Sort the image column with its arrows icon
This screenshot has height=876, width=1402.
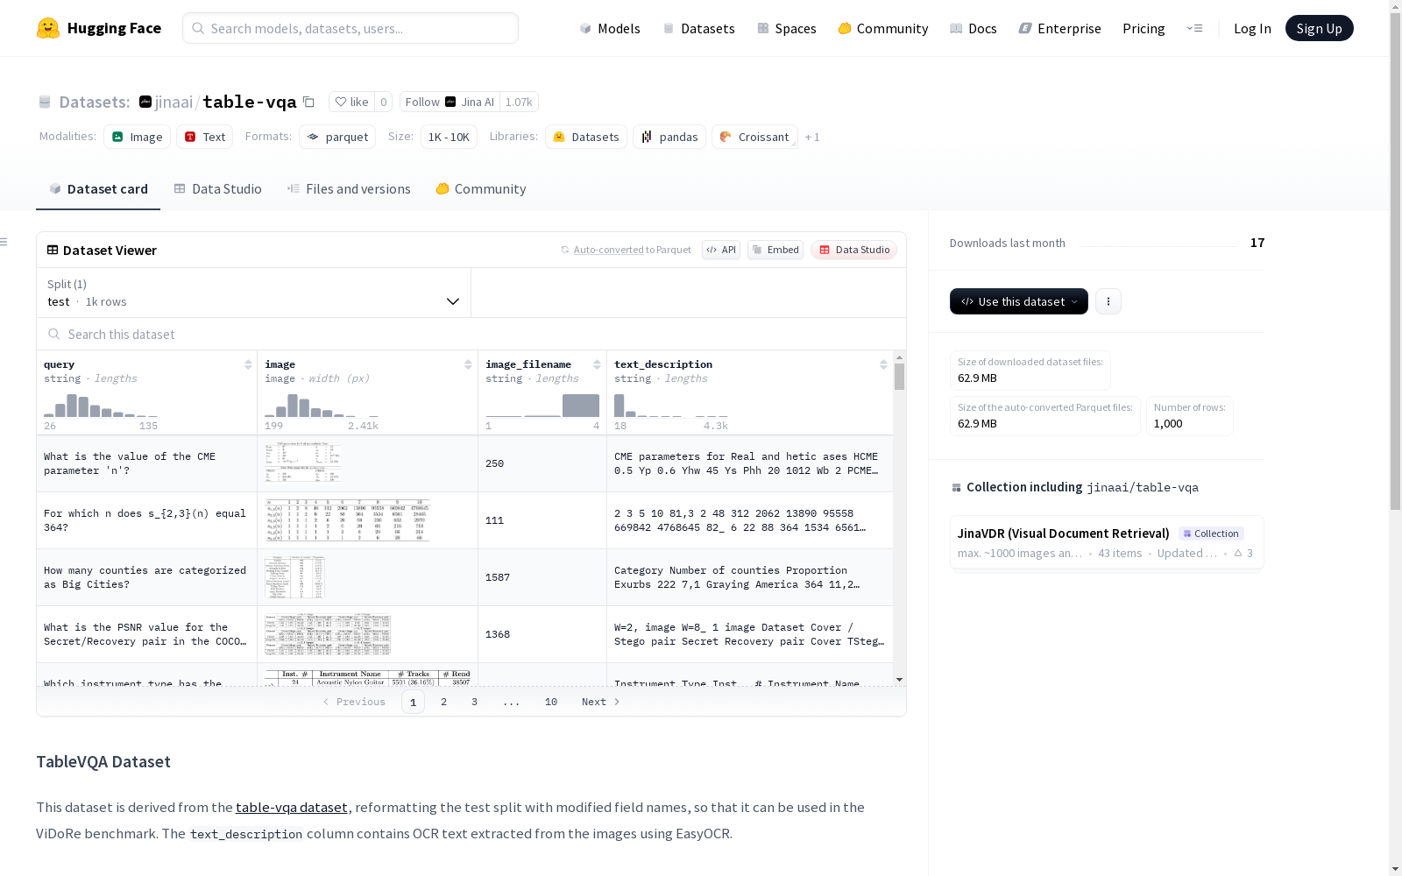point(468,364)
